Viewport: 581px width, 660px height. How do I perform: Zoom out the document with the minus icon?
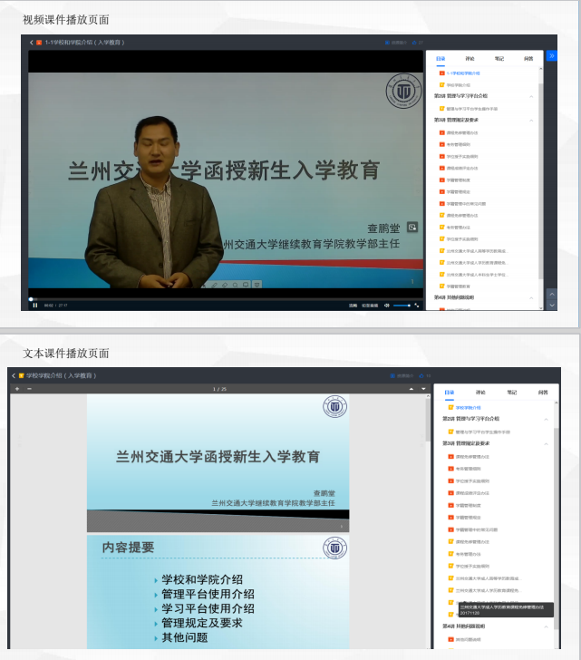tap(29, 389)
